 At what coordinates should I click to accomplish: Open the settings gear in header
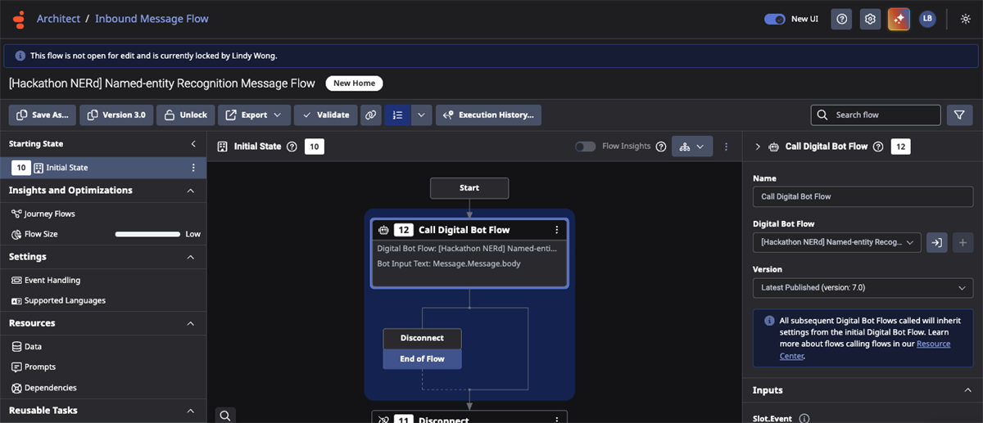[870, 19]
